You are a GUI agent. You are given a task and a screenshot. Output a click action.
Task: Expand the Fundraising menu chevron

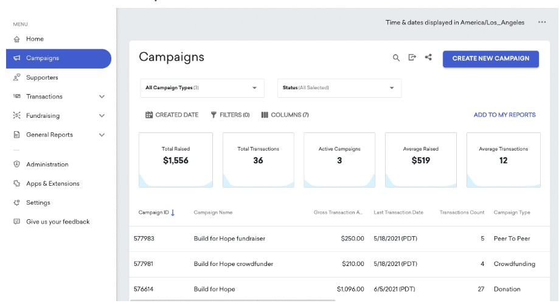pyautogui.click(x=102, y=116)
